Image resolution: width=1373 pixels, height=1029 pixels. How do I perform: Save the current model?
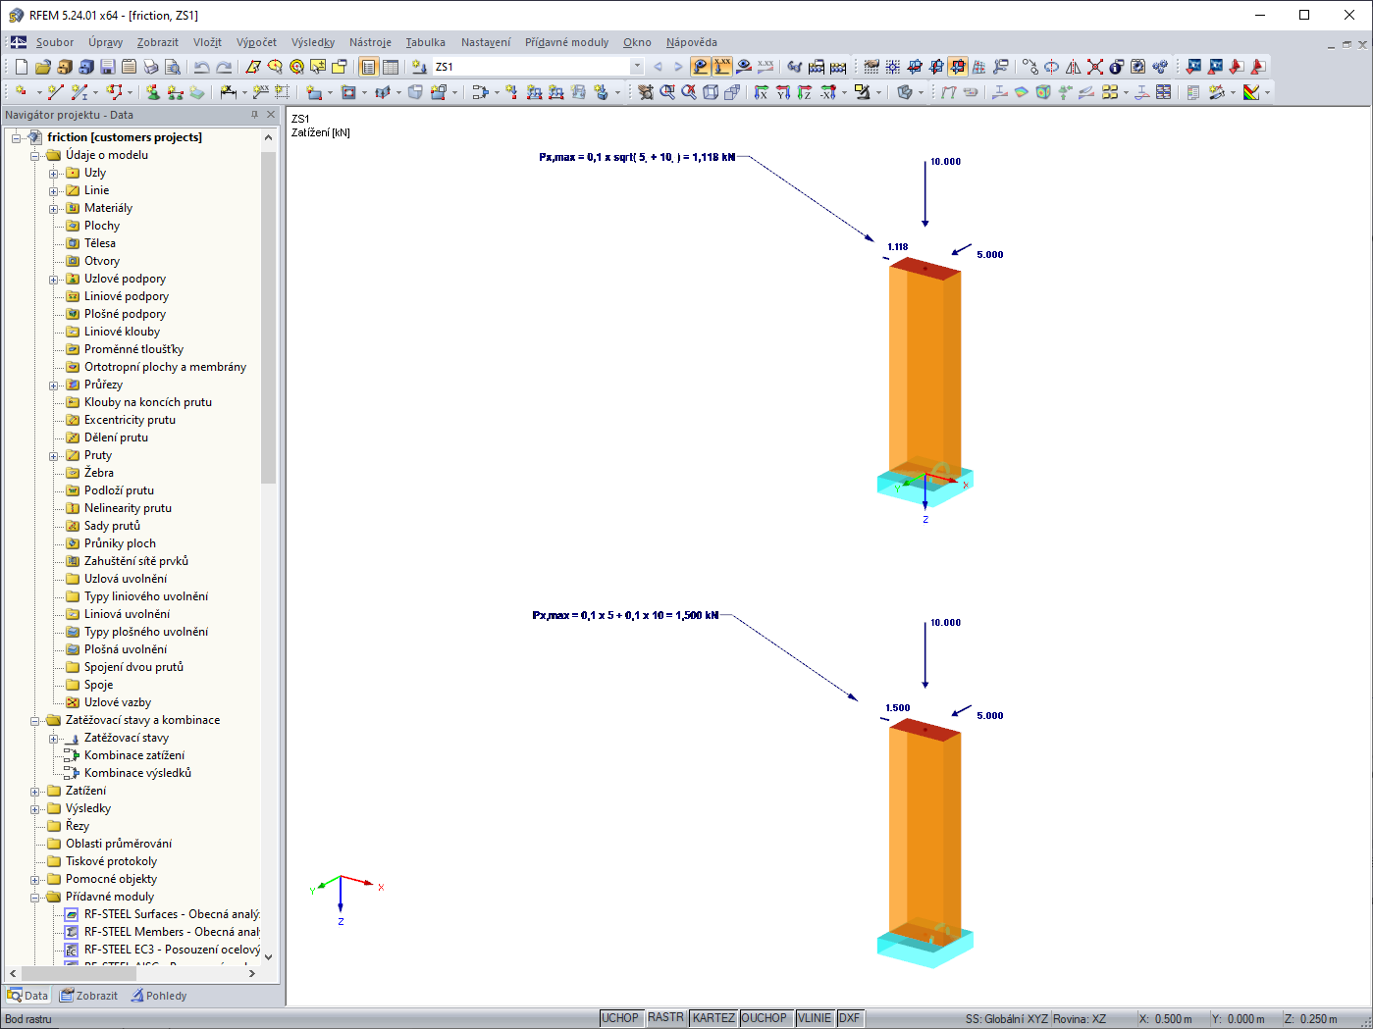107,67
